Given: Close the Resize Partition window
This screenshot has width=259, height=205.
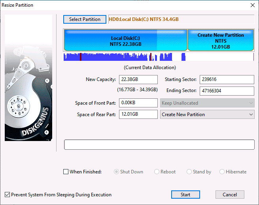Looking at the screenshot, I should click(253, 5).
